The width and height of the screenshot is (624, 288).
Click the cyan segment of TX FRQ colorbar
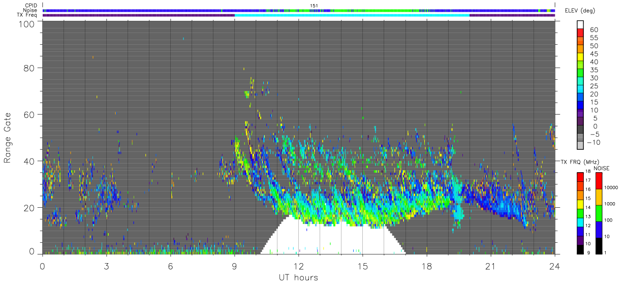click(x=580, y=222)
